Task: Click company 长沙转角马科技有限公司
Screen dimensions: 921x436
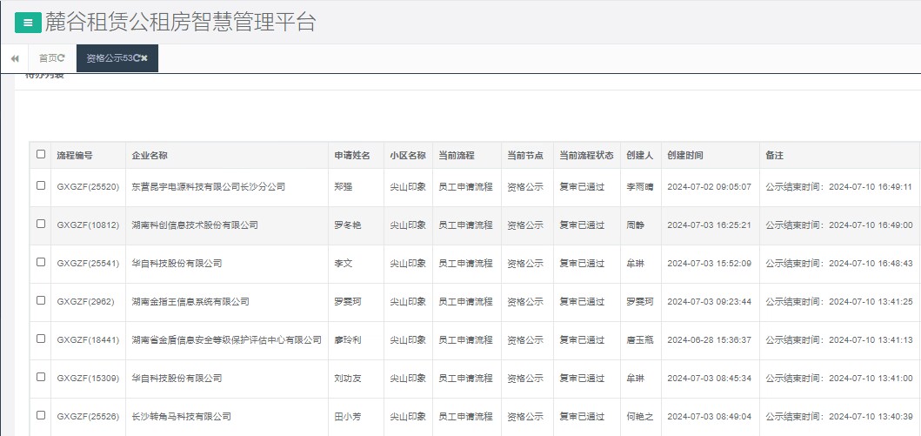Action: coord(182,417)
